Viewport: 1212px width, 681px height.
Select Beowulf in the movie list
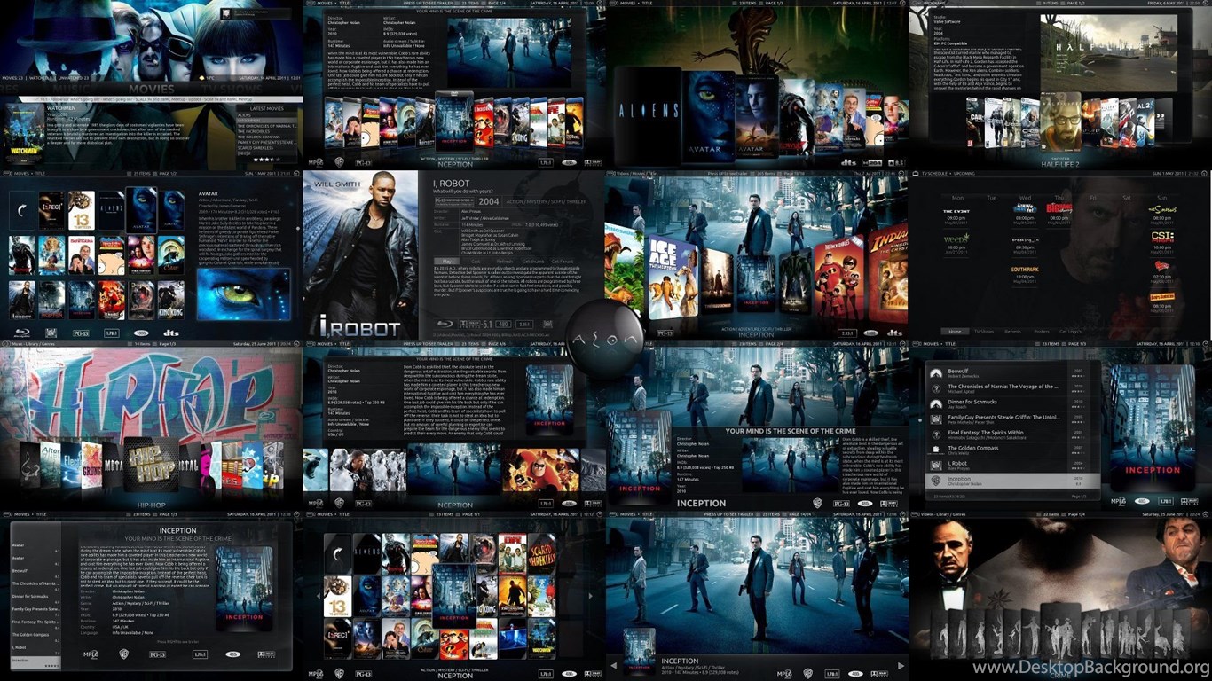[x=1012, y=373]
